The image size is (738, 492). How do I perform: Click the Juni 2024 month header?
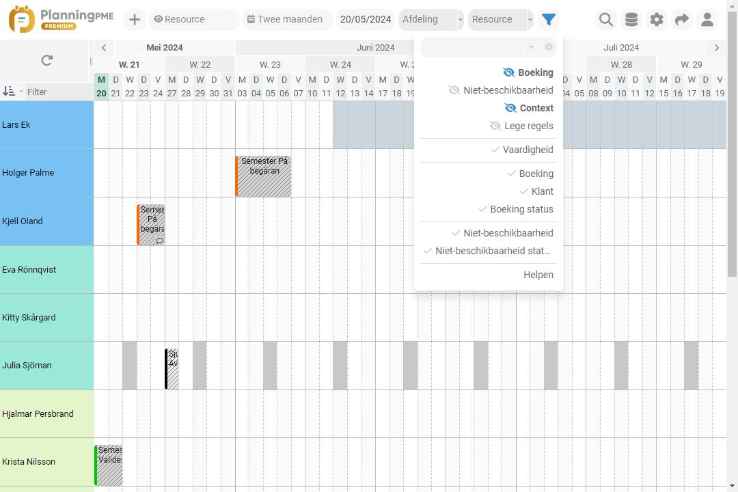[x=375, y=48]
